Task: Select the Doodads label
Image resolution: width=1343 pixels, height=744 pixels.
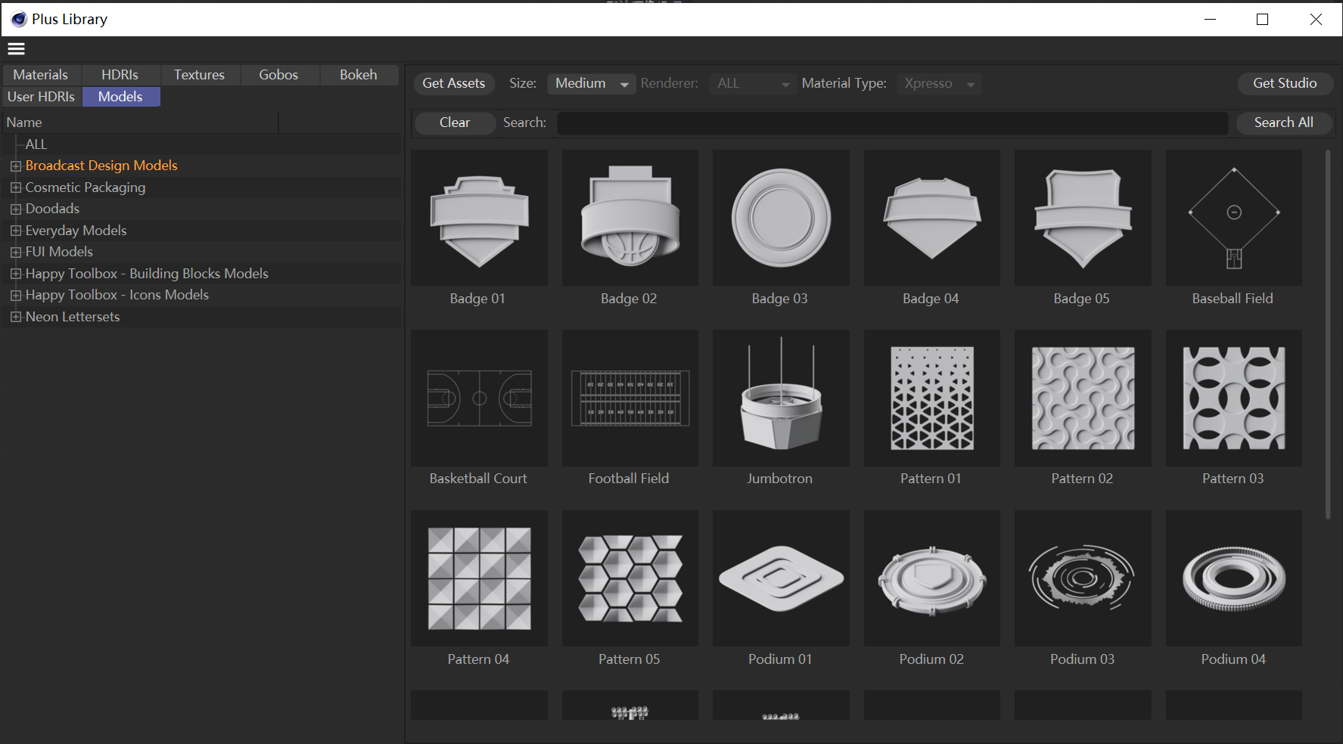Action: point(52,209)
